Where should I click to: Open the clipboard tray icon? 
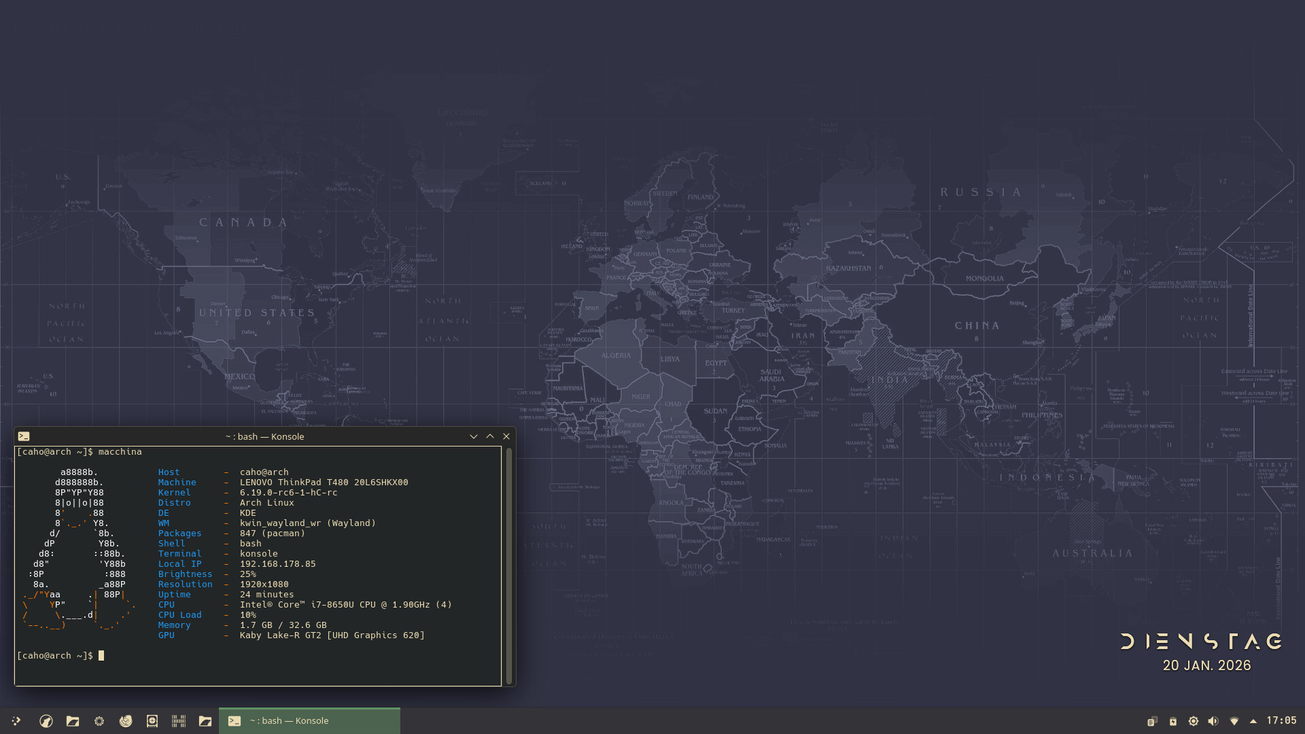1152,721
